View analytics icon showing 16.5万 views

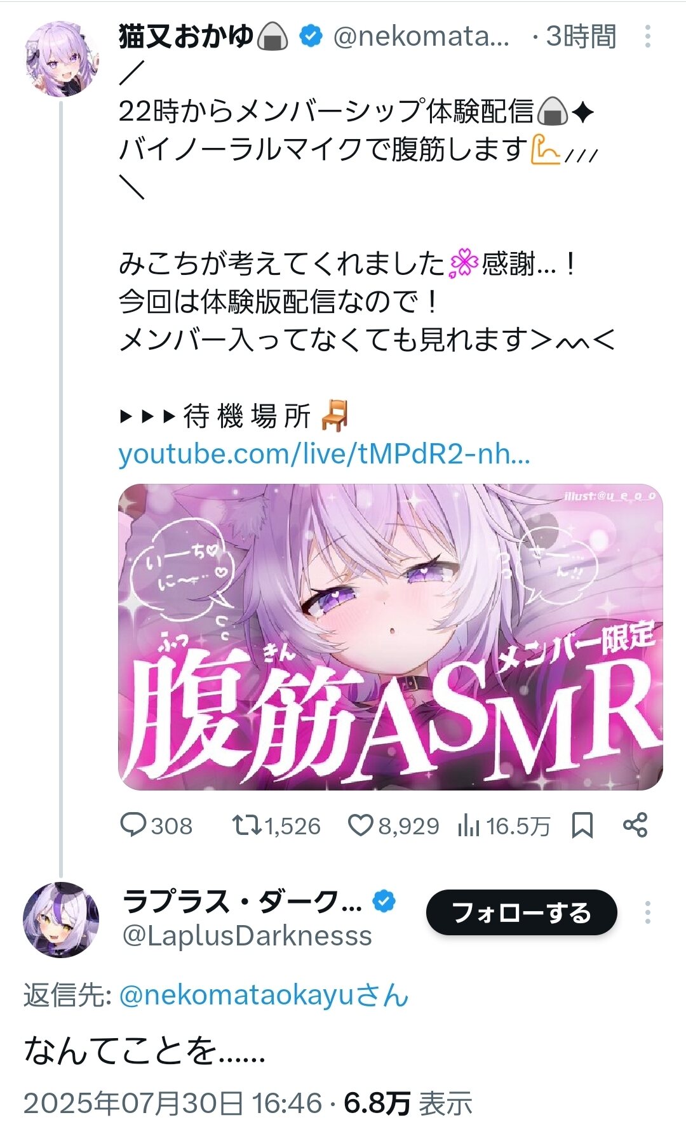click(x=468, y=825)
